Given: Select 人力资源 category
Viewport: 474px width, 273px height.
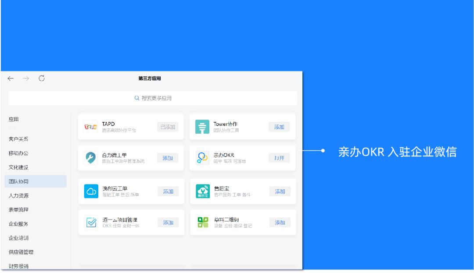Looking at the screenshot, I should [18, 195].
